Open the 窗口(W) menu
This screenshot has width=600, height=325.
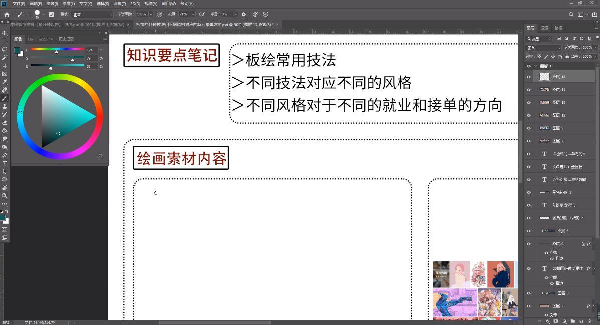click(x=169, y=4)
